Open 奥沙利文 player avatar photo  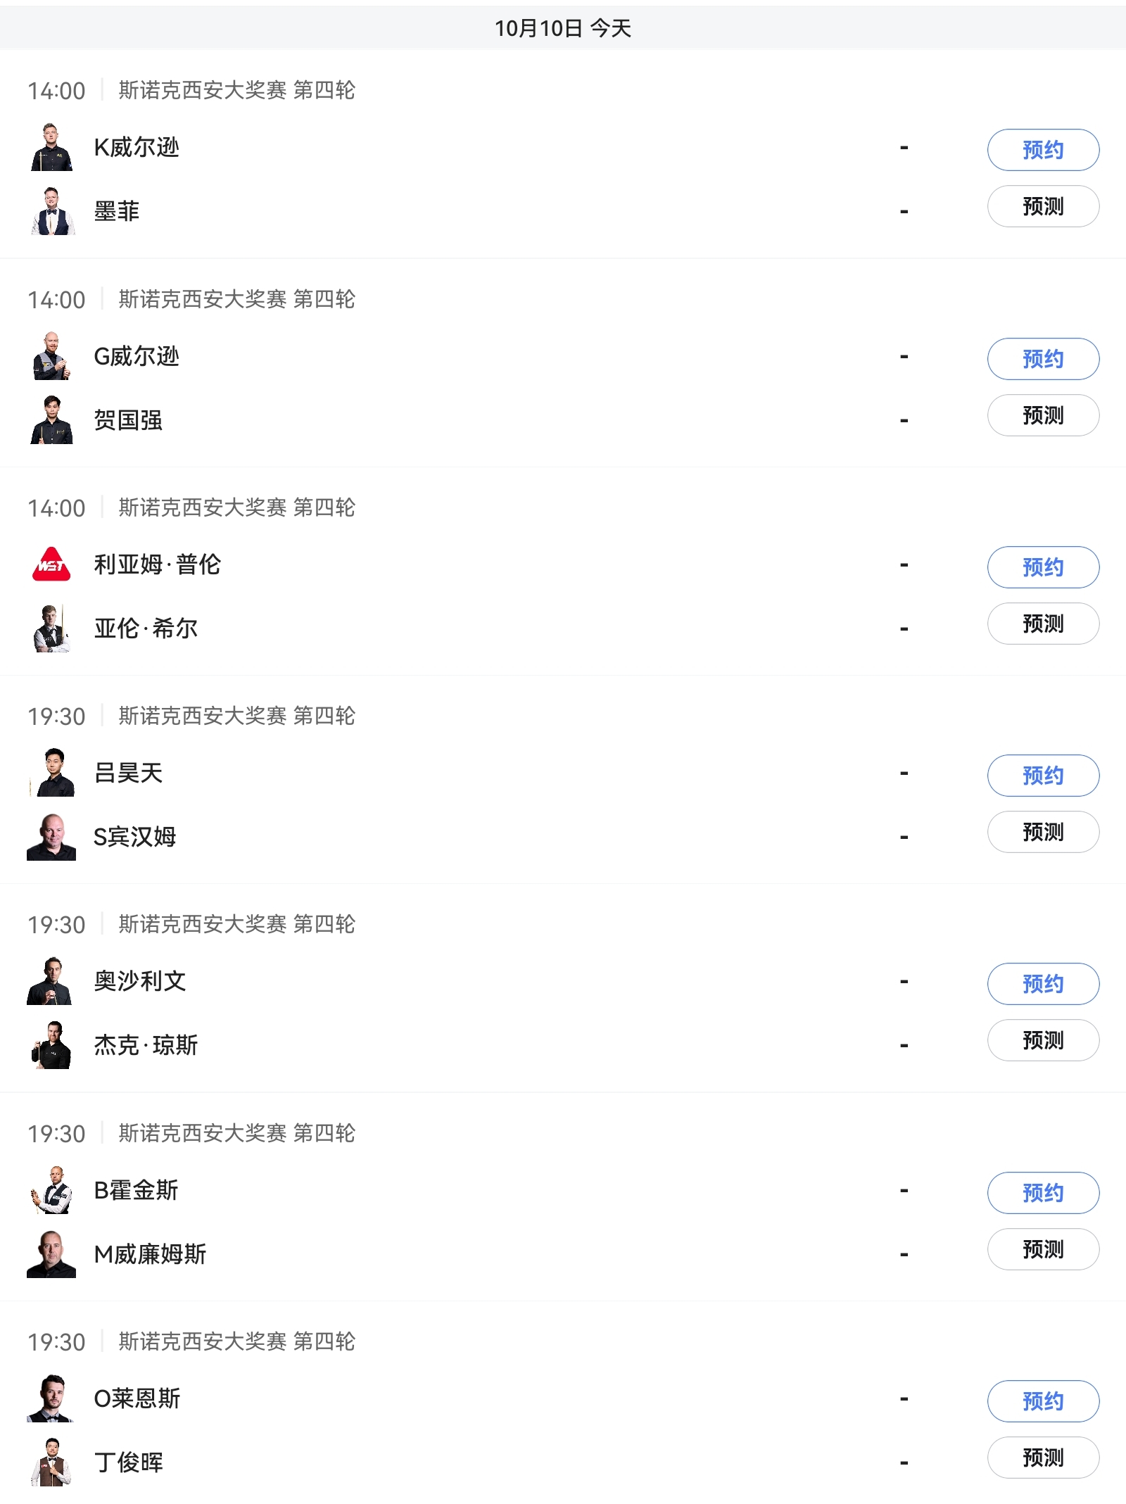pyautogui.click(x=51, y=981)
